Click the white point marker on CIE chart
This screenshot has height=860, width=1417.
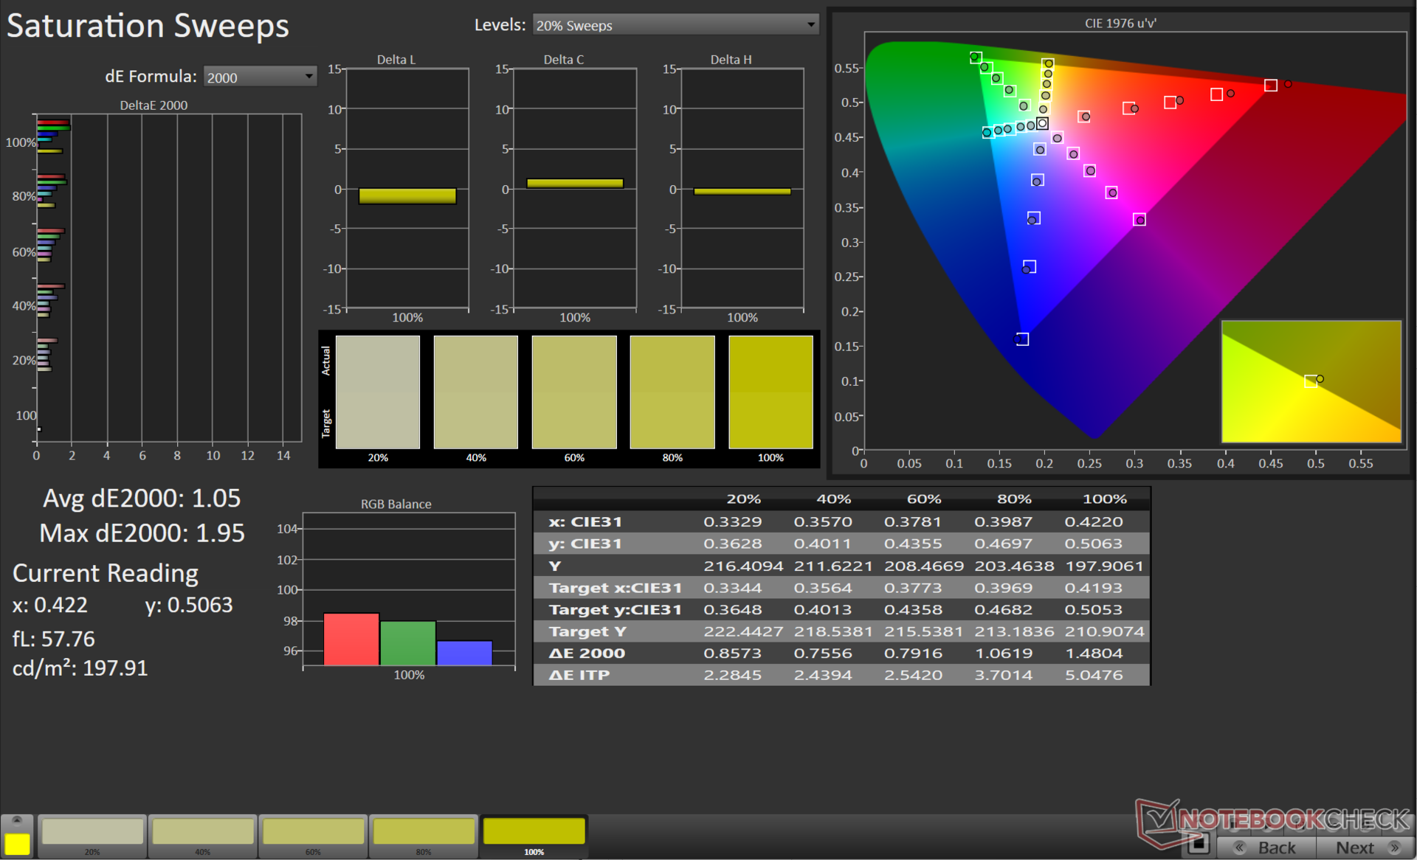point(1042,124)
